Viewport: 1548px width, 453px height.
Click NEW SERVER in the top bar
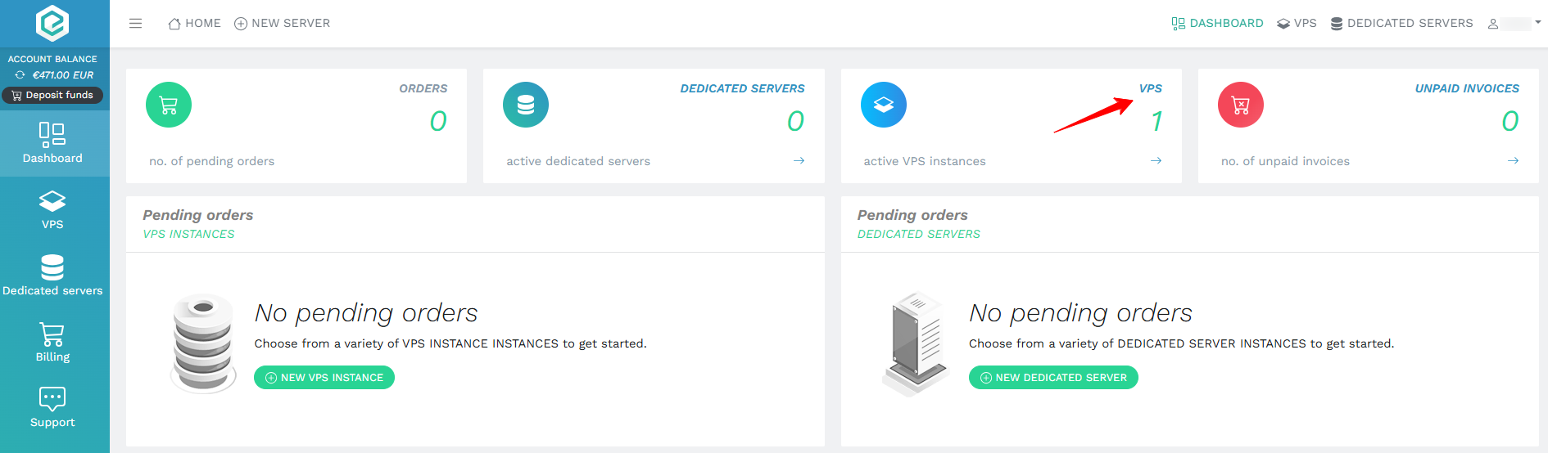tap(283, 23)
